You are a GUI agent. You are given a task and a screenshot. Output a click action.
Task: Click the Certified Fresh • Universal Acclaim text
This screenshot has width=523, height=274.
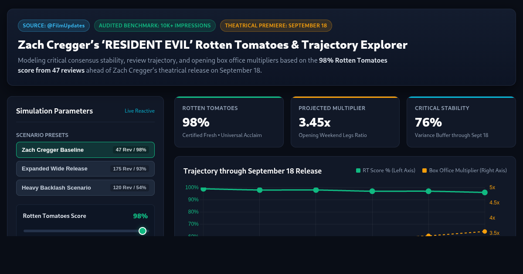coord(222,135)
